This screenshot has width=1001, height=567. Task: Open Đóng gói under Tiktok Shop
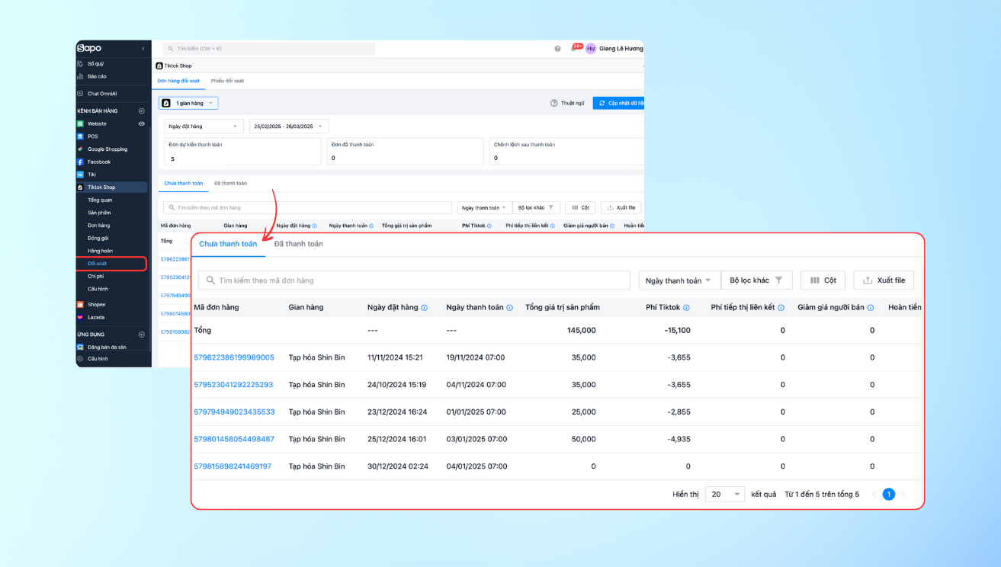tap(98, 238)
